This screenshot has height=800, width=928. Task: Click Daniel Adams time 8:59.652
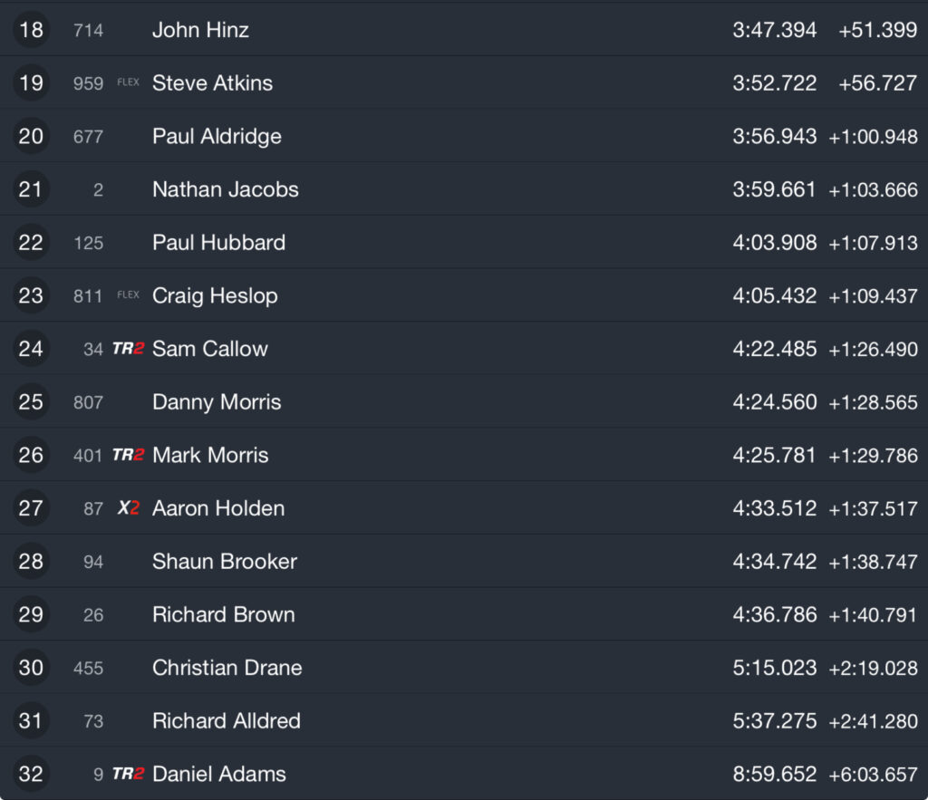pos(775,774)
